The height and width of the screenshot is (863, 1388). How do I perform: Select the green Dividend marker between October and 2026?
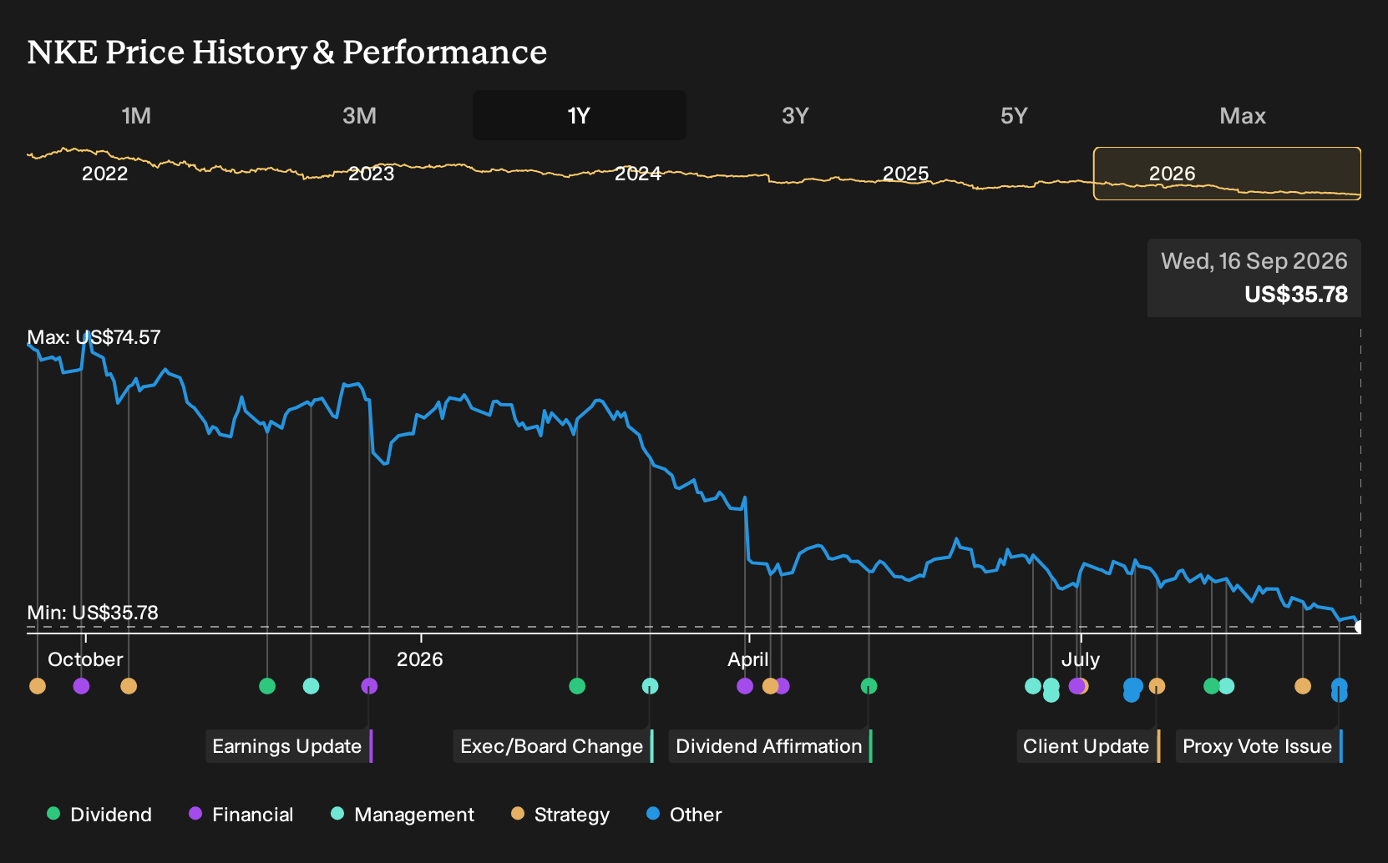coord(267,686)
